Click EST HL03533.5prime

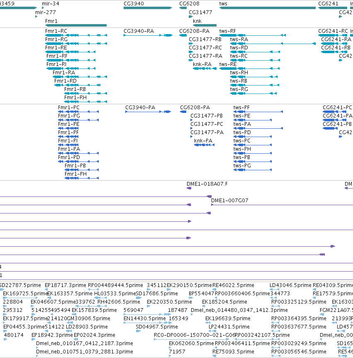point(115,293)
